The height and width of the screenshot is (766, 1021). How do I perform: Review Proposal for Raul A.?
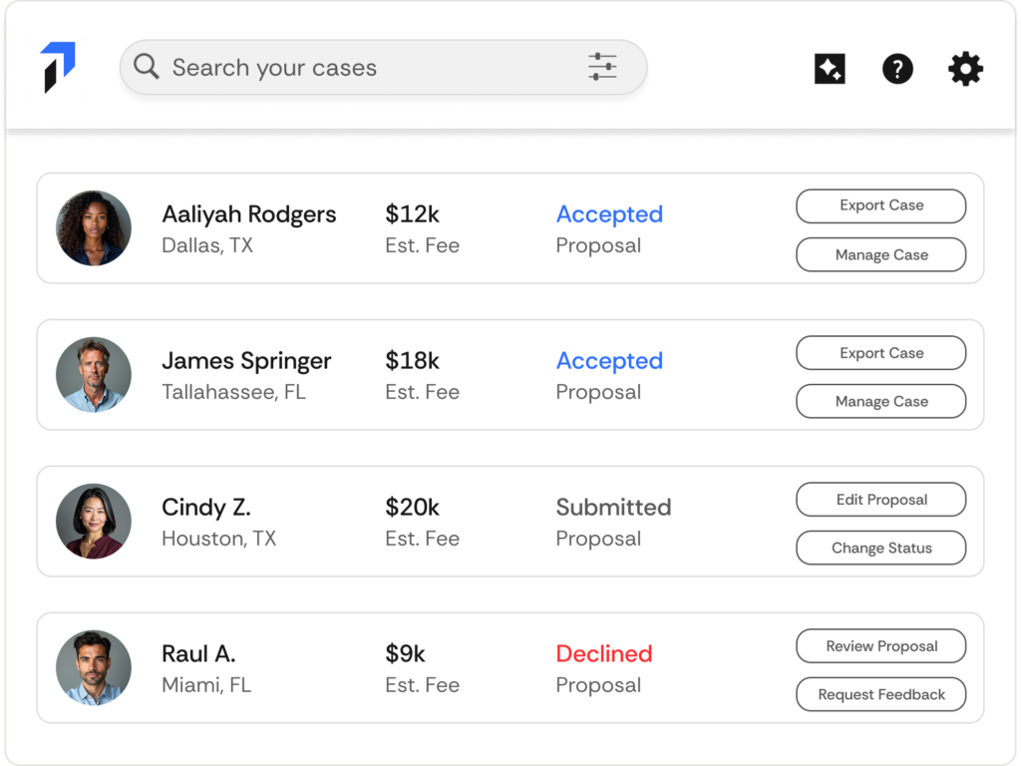[881, 646]
